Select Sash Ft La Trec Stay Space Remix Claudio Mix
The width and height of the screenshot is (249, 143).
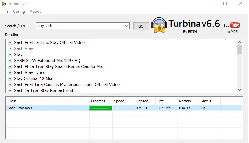pos(58,67)
